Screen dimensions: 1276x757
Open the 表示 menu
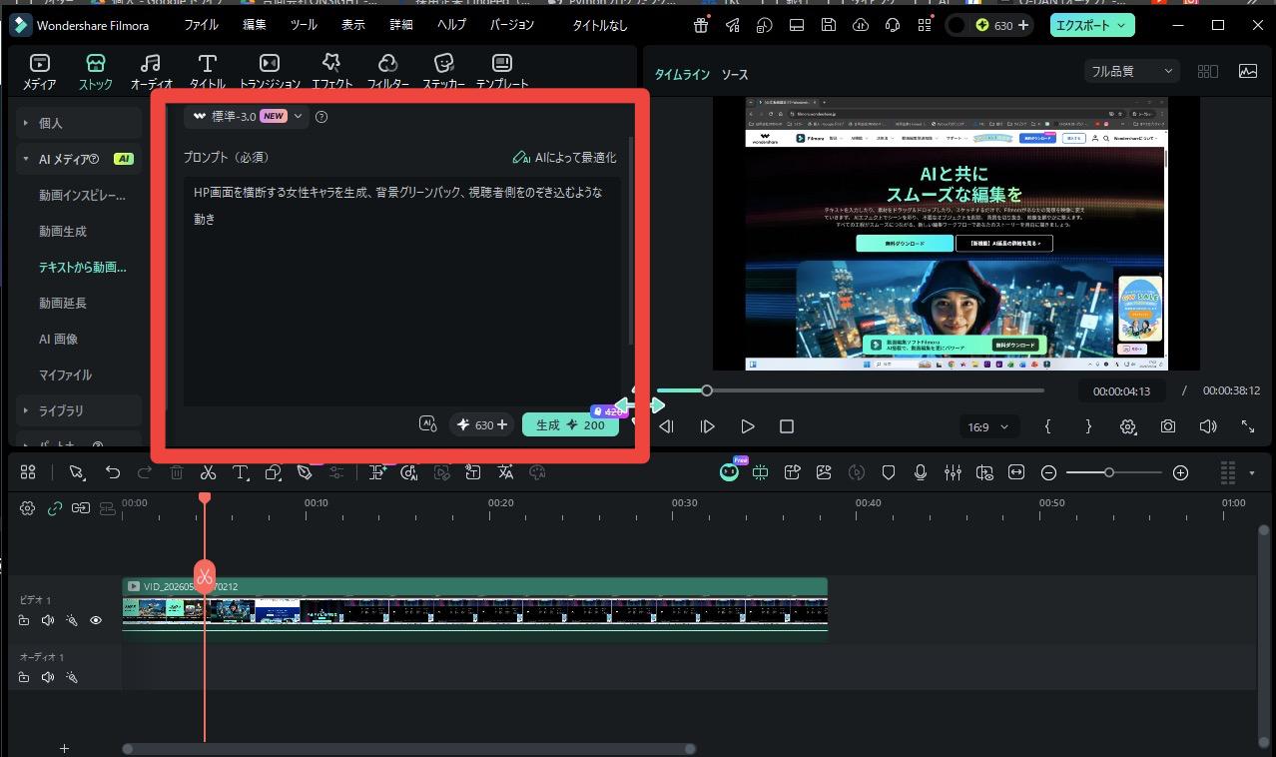[352, 25]
